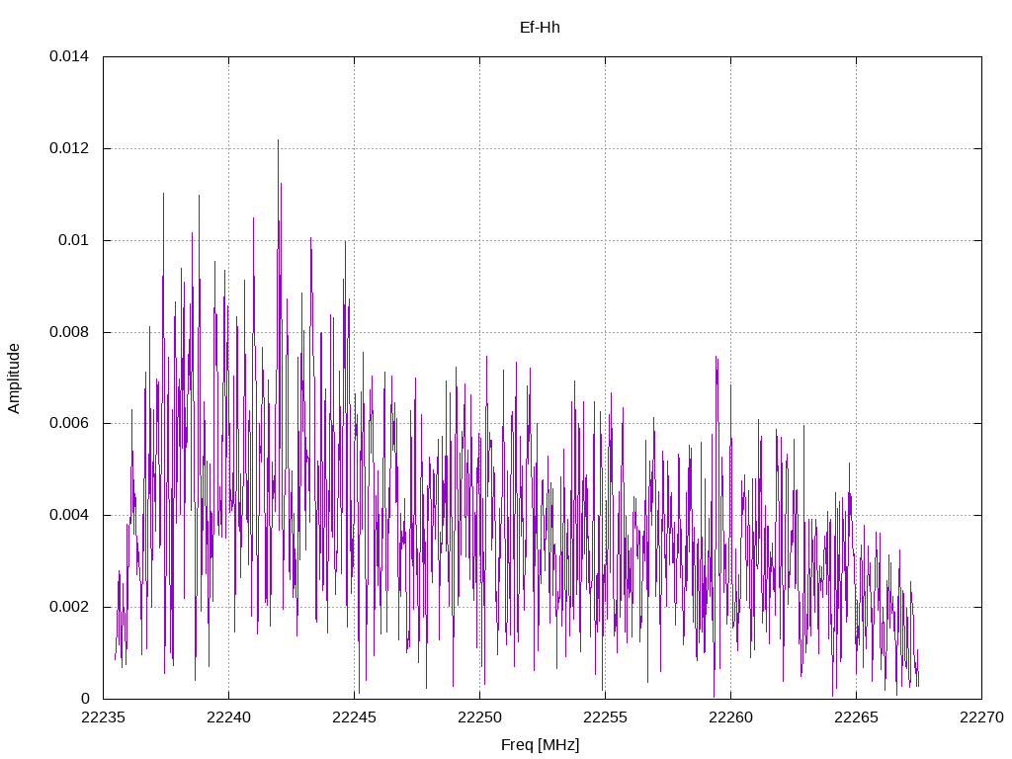The image size is (1012, 759).
Task: Click the x-axis tick label 22255
Action: click(606, 717)
